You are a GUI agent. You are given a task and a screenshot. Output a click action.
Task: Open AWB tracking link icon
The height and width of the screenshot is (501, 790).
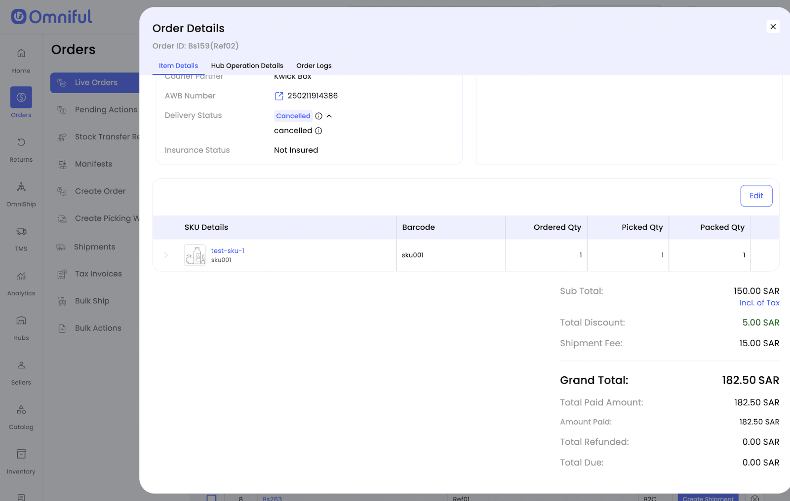pyautogui.click(x=279, y=96)
